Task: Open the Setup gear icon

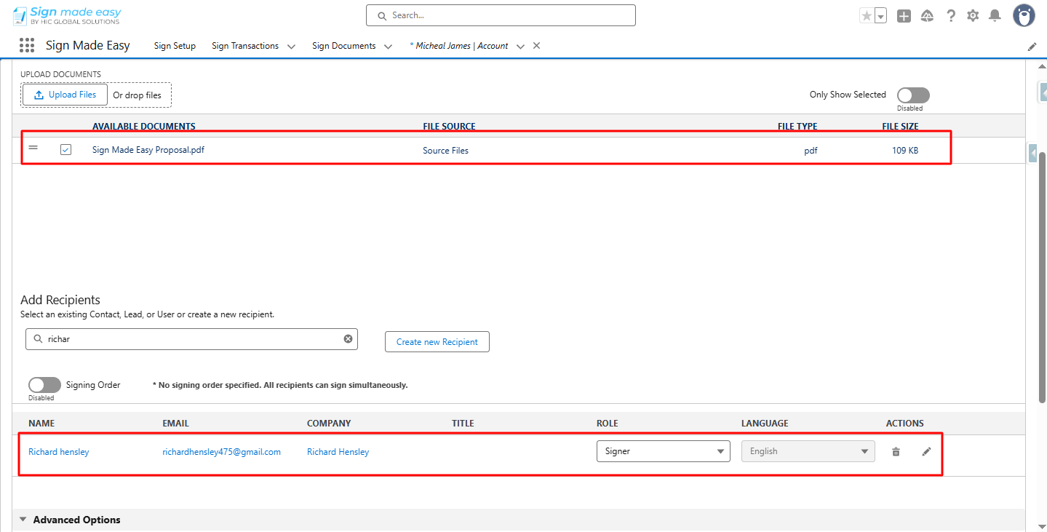Action: [973, 16]
